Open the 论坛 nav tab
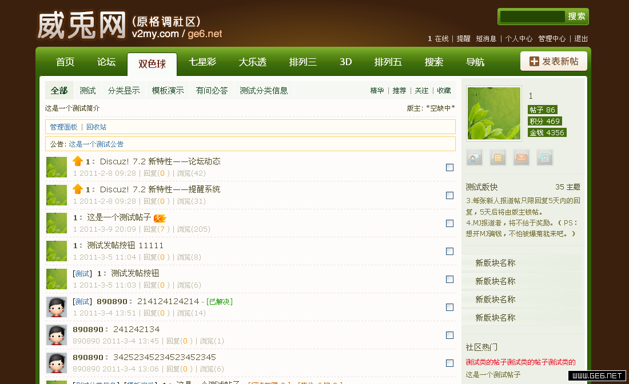This screenshot has height=384, width=629. 106,62
